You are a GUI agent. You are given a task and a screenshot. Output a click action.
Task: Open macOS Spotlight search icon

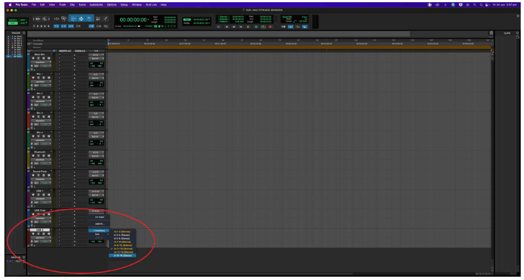[x=481, y=5]
